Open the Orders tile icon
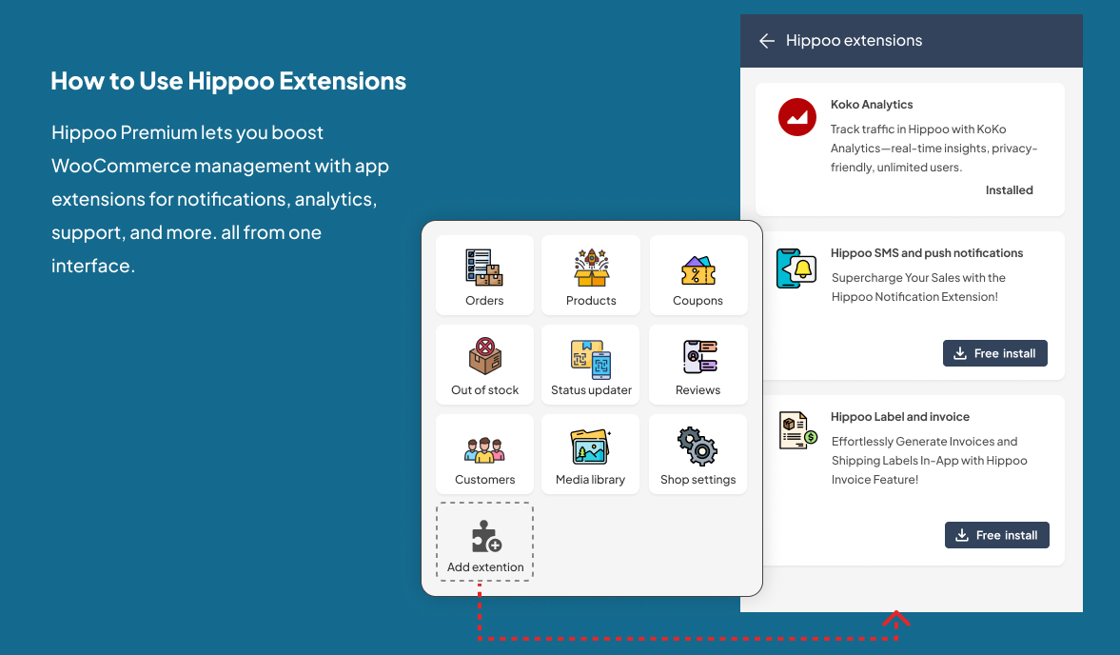The image size is (1120, 655). (x=484, y=268)
